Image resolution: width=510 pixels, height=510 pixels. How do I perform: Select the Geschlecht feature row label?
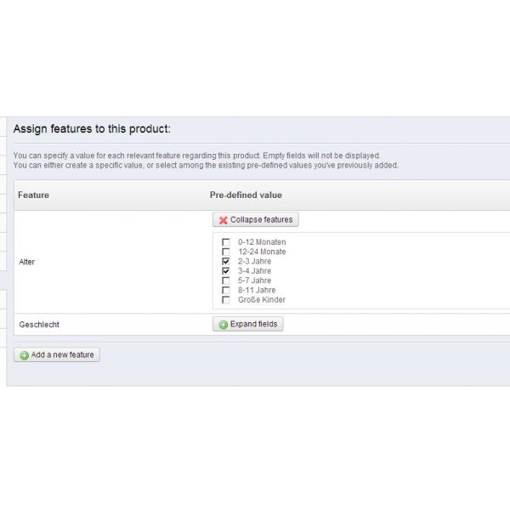39,325
